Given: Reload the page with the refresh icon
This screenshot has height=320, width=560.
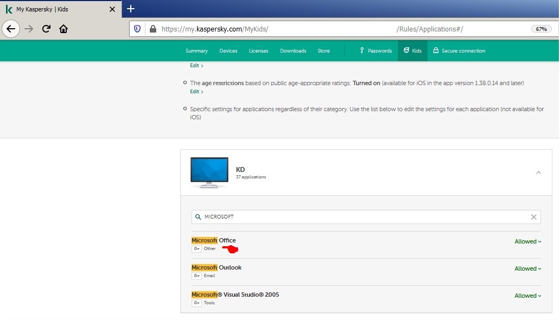Looking at the screenshot, I should pyautogui.click(x=47, y=29).
